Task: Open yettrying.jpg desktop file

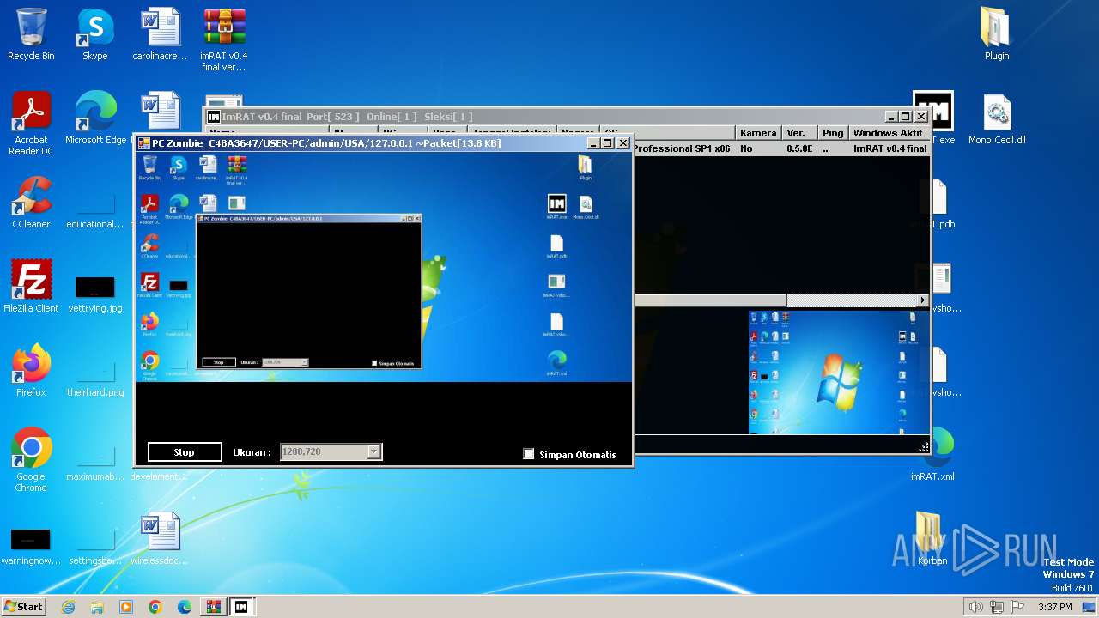Action: coord(95,294)
